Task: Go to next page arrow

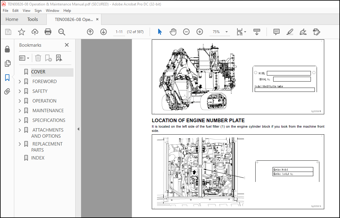Action: pyautogui.click(x=104, y=32)
